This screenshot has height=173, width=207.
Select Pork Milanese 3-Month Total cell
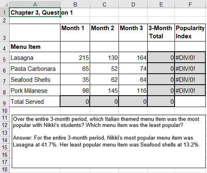tap(161, 90)
